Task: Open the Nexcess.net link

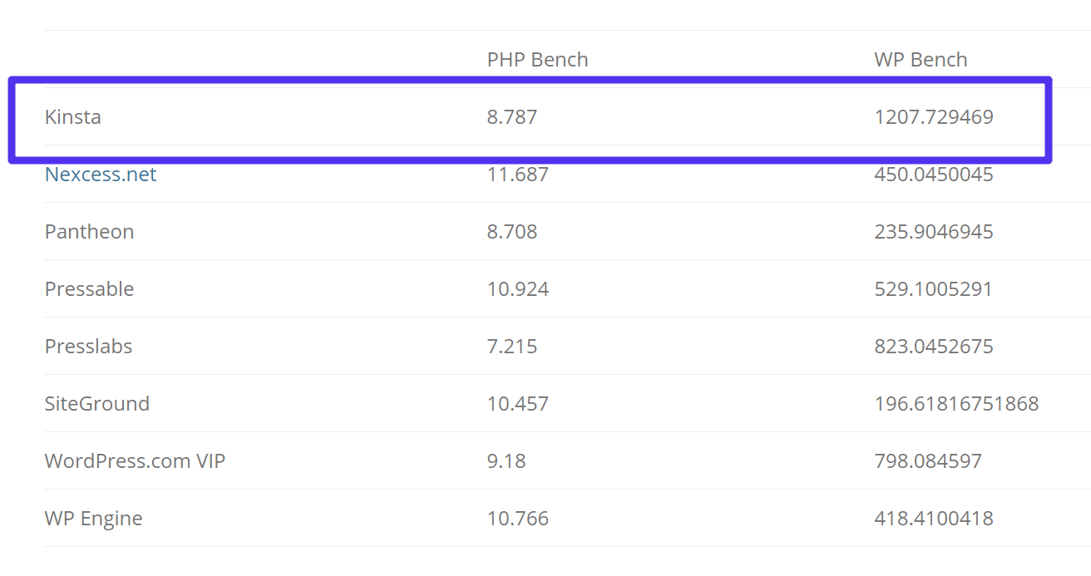Action: [x=101, y=175]
